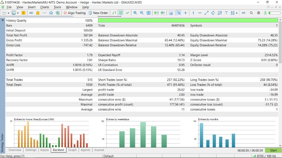Click the History Quality green progress bar
This screenshot has height=158, width=282.
(188, 21)
